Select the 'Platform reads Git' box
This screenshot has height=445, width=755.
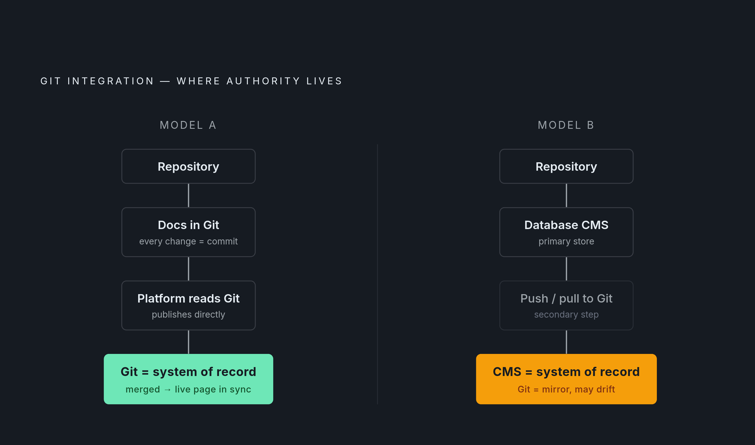click(188, 306)
